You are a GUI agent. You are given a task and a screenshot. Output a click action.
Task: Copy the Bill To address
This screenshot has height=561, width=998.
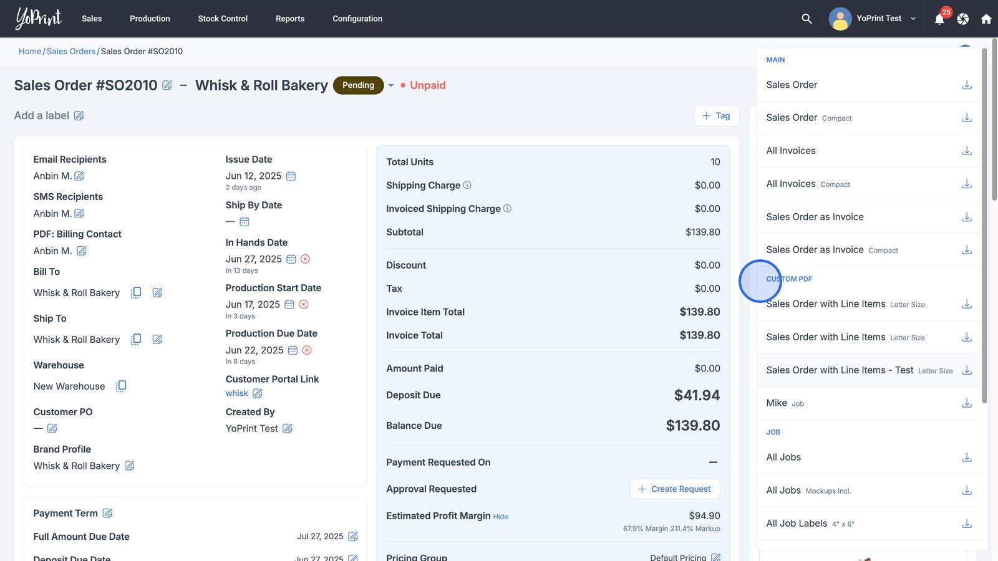(136, 292)
